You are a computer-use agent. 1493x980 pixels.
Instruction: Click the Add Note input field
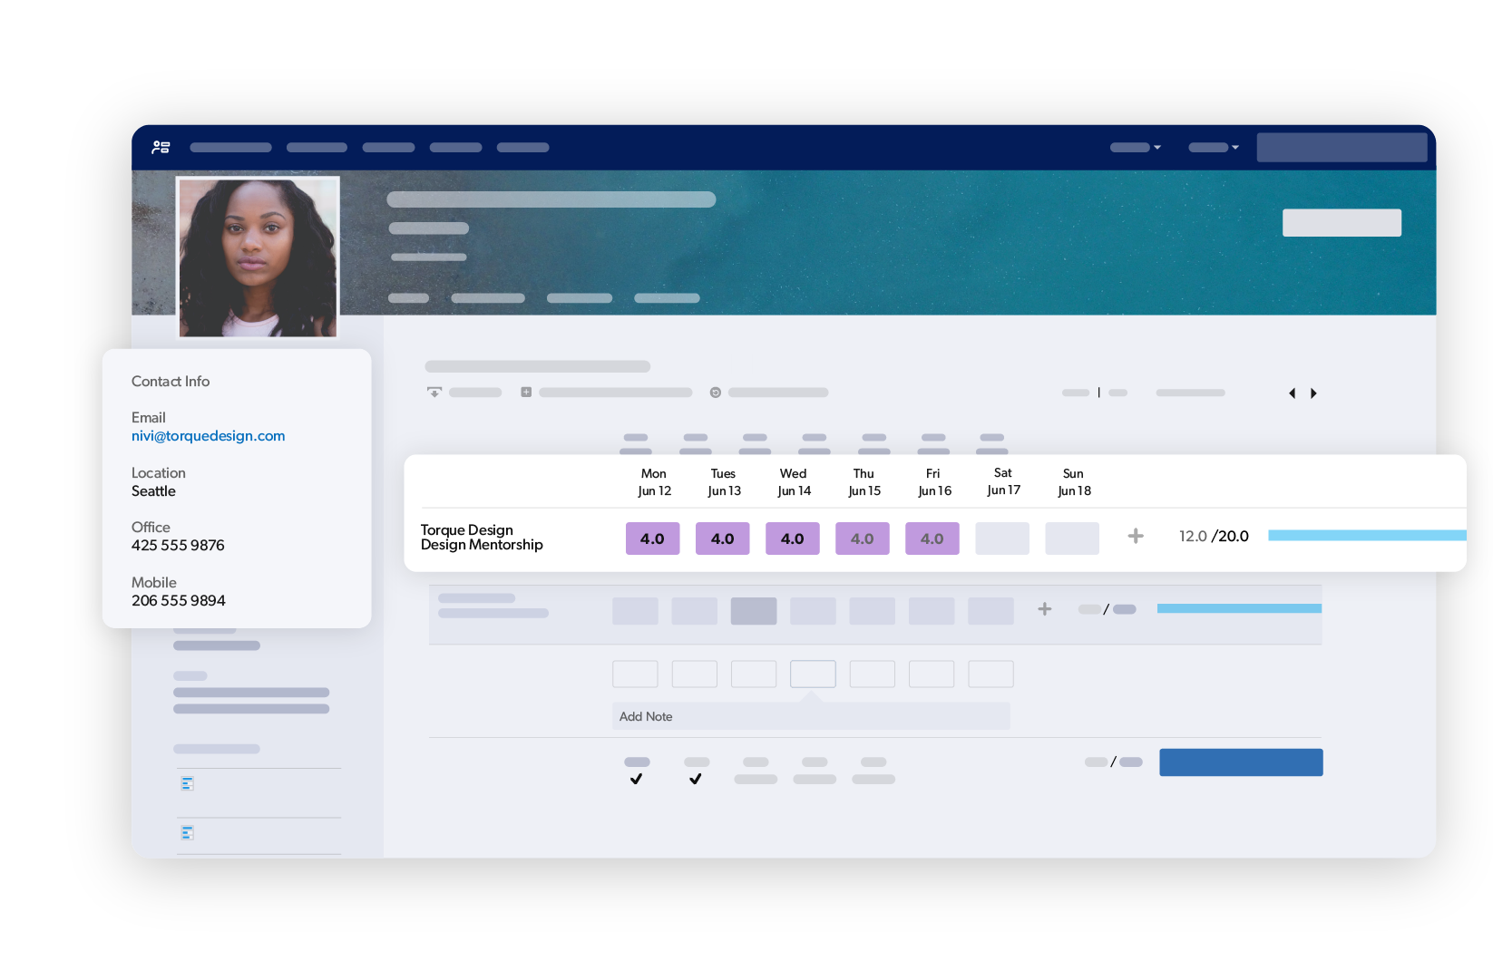point(810,715)
